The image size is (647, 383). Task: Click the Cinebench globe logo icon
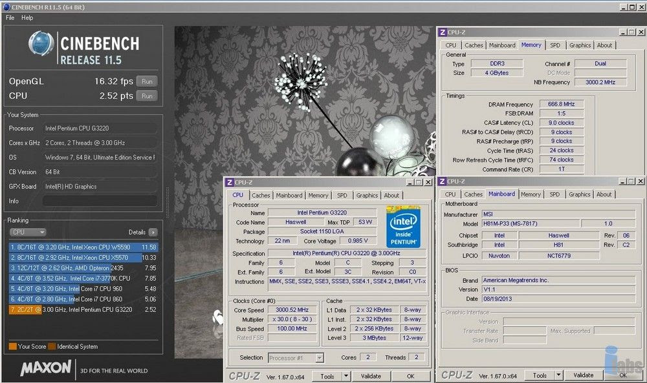click(x=41, y=43)
